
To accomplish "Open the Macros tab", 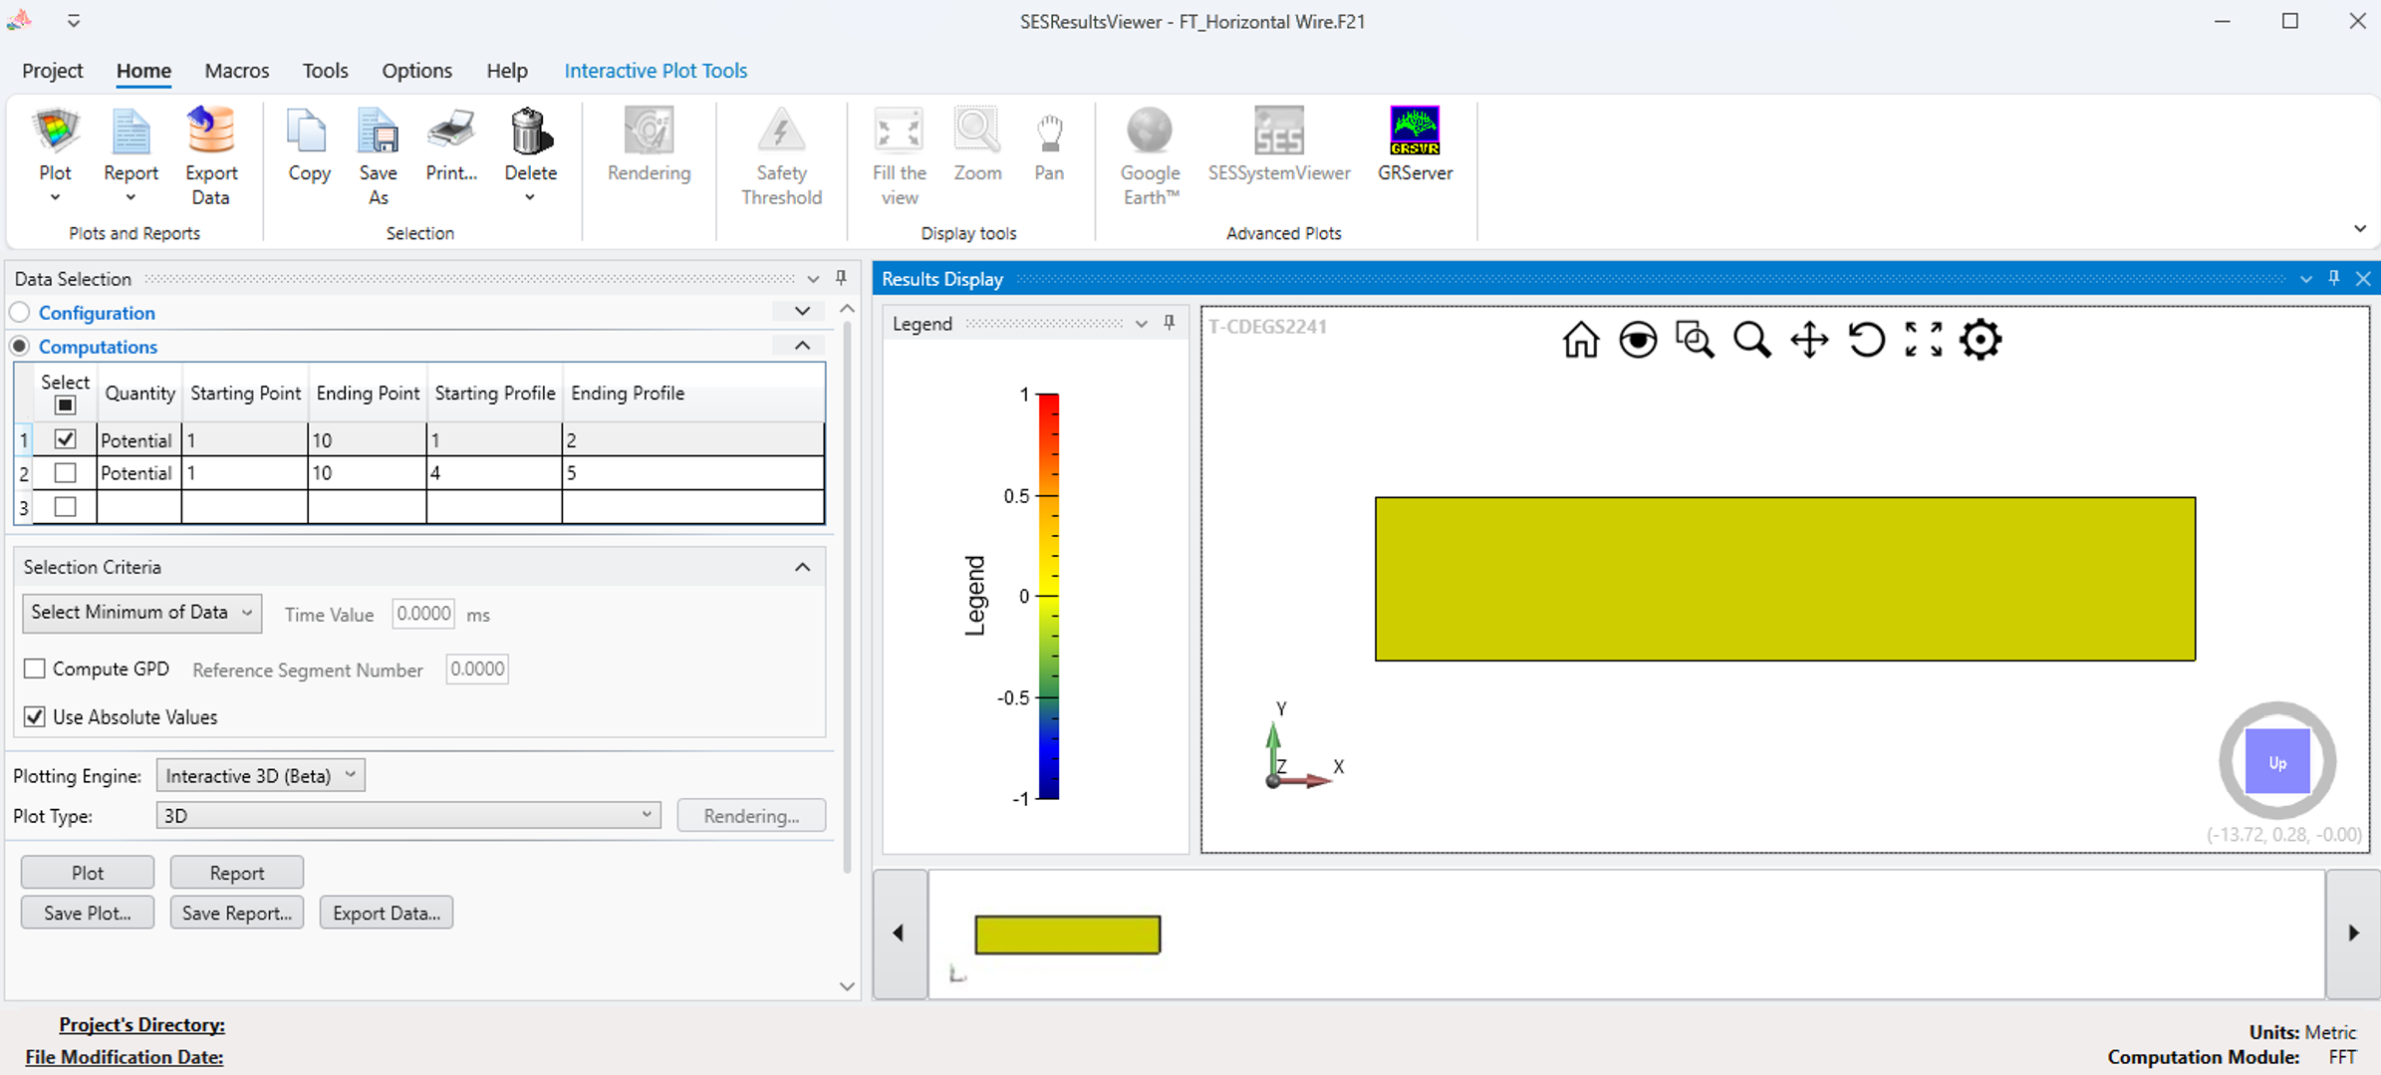I will (x=236, y=71).
